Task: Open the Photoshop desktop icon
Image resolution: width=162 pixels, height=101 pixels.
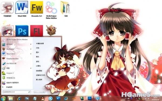Action: coord(22,31)
